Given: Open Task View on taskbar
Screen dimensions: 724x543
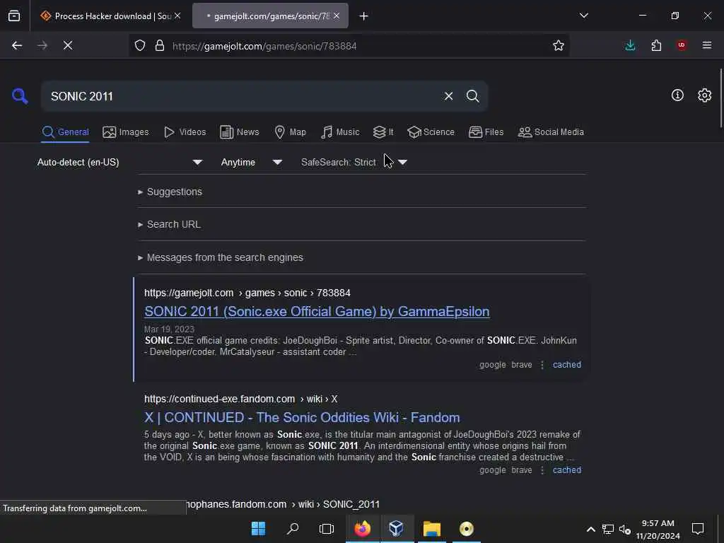Looking at the screenshot, I should [327, 529].
